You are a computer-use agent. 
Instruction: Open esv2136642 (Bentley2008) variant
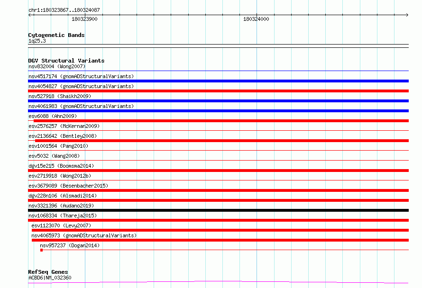click(x=63, y=136)
